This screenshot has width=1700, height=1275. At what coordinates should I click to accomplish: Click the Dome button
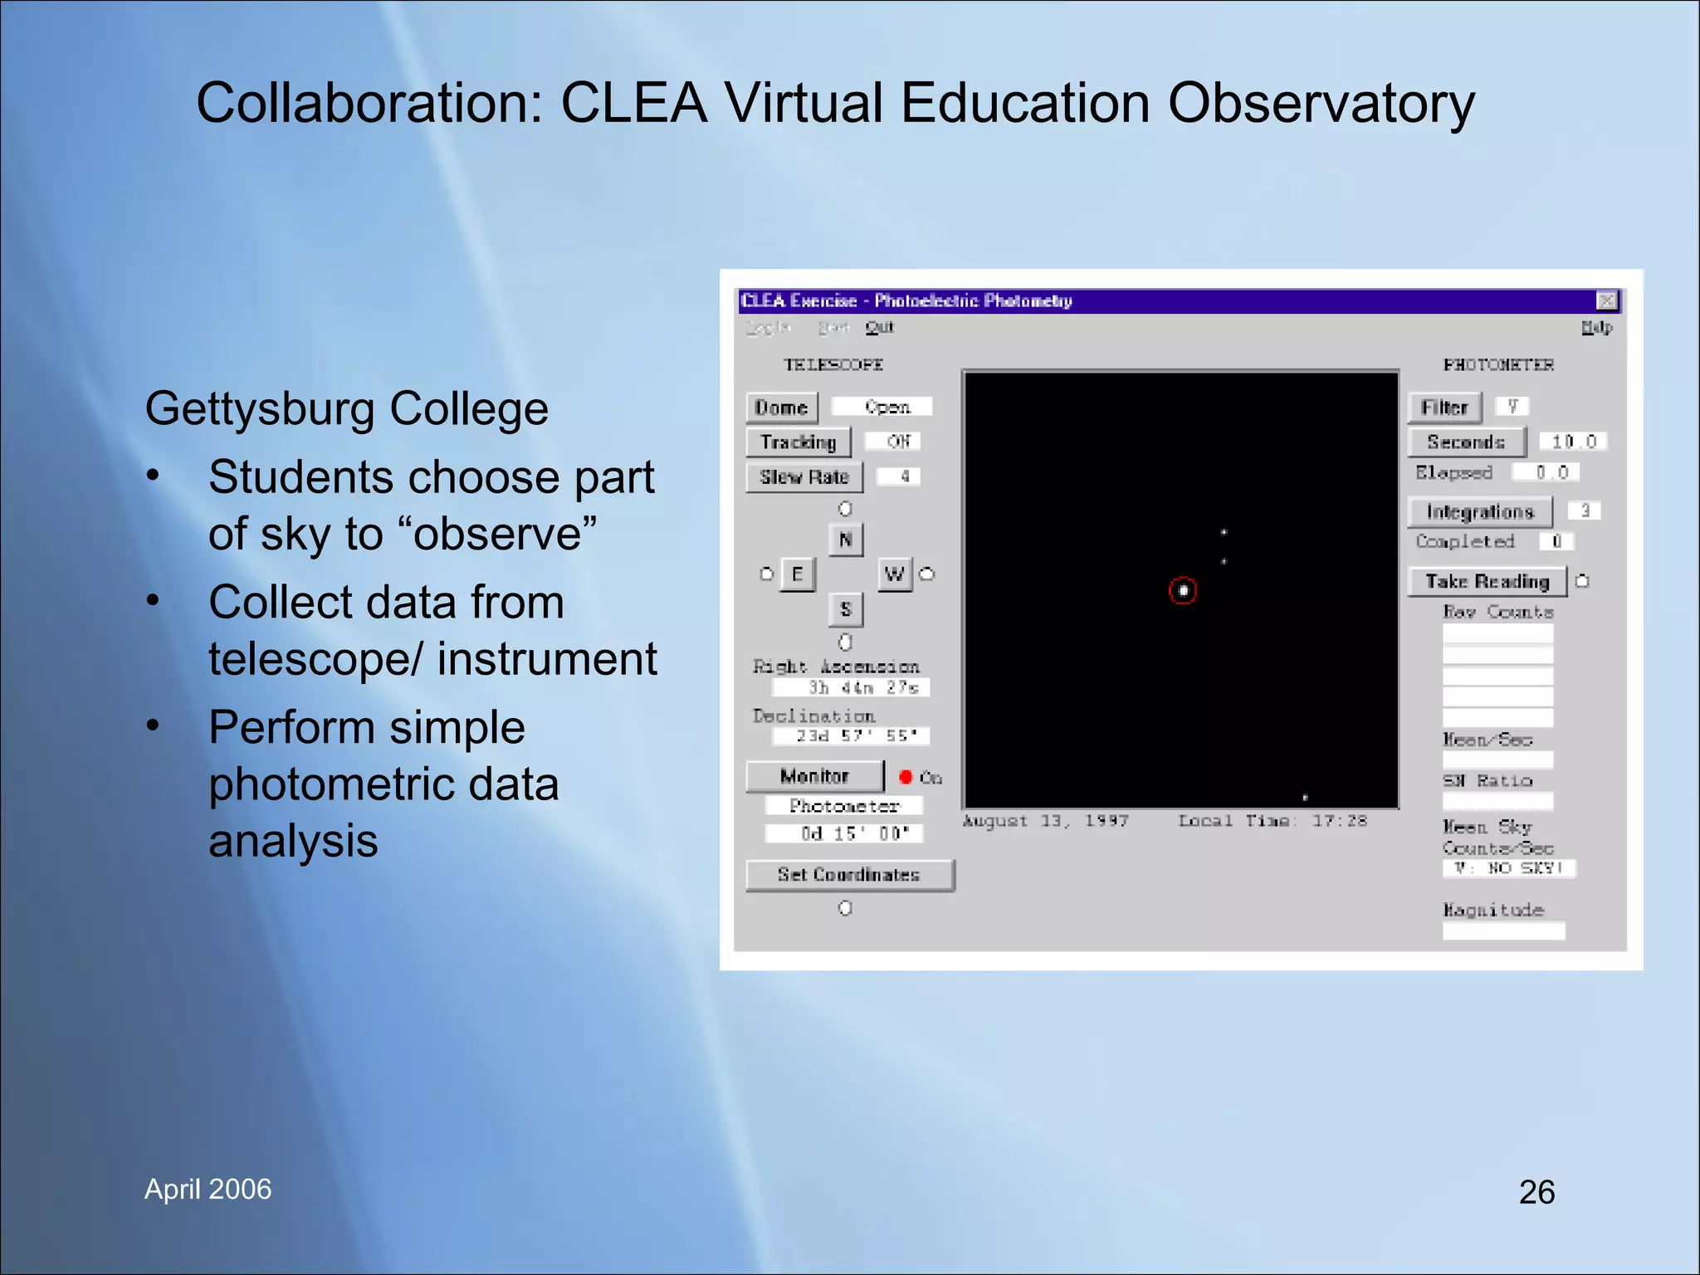click(x=782, y=408)
